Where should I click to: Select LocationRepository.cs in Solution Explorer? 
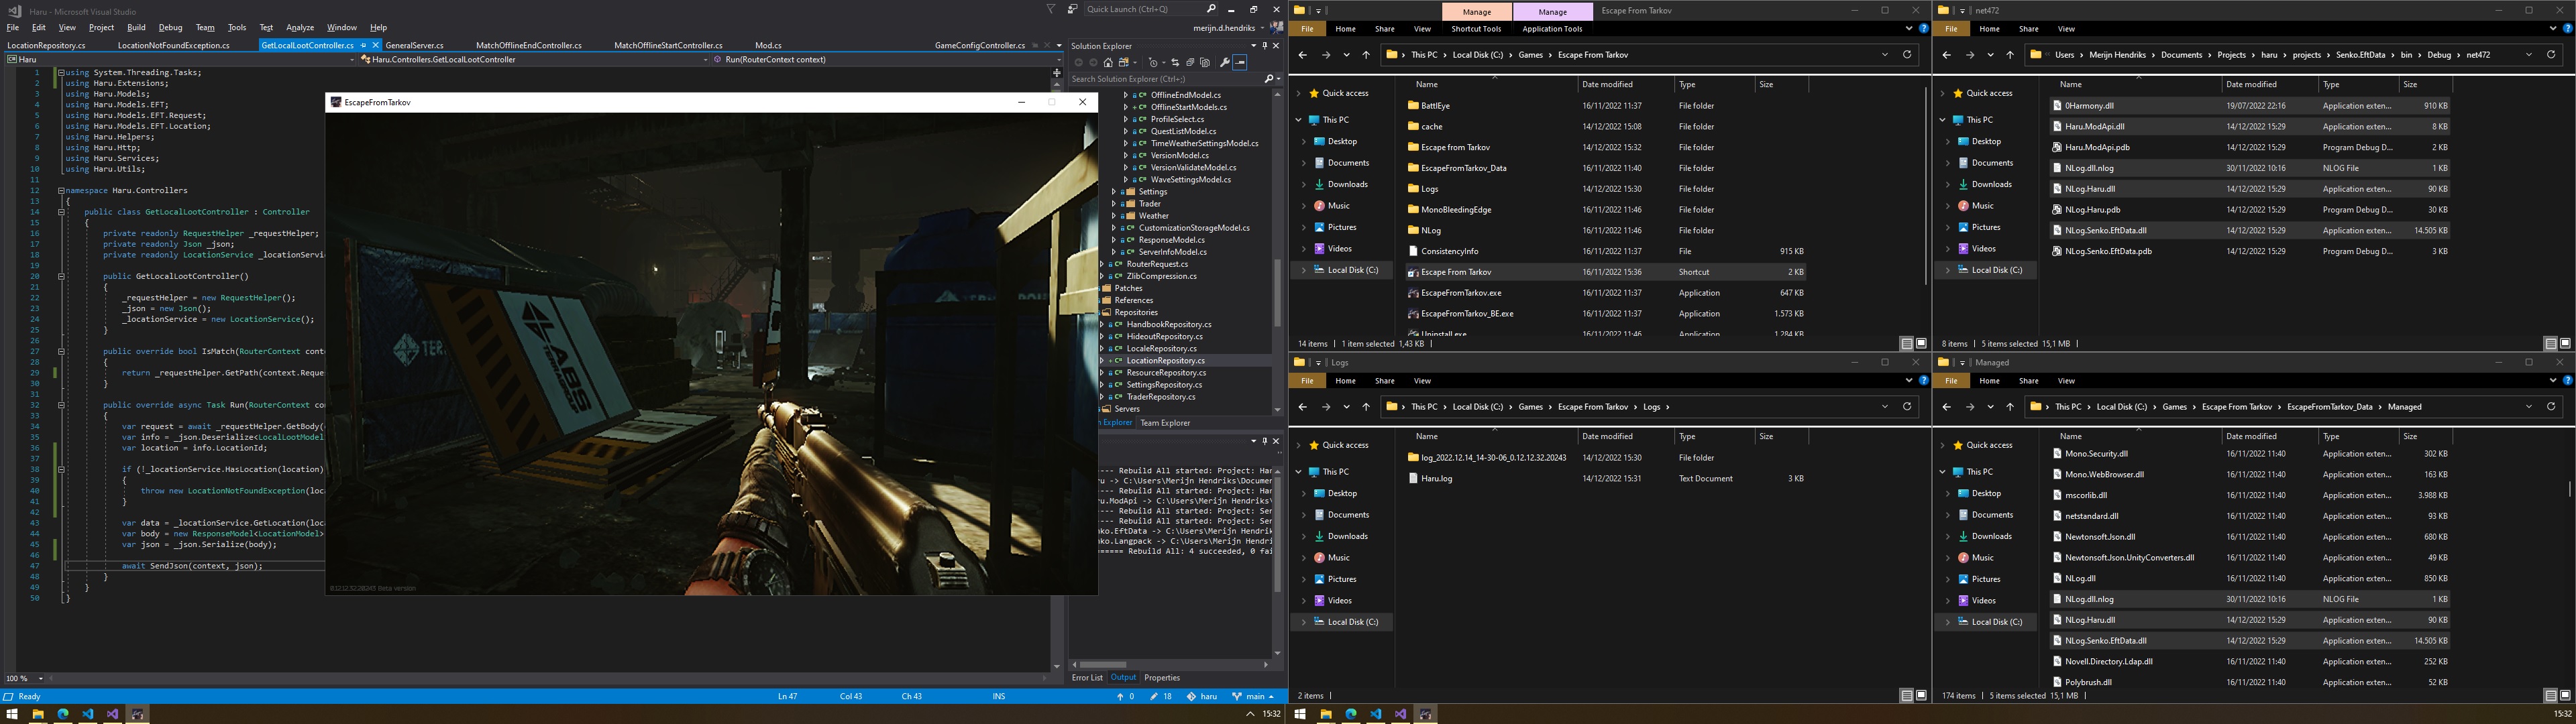(x=1165, y=361)
